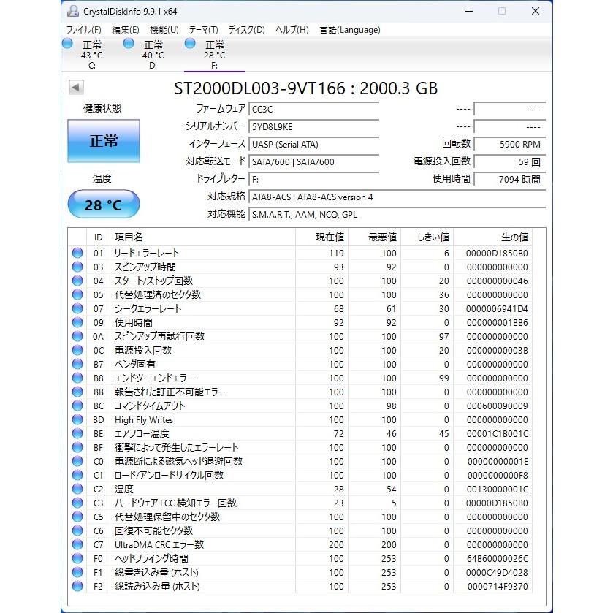The width and height of the screenshot is (613, 613).
Task: Click the ファームウェア field showing CC3C
Action: tap(314, 109)
